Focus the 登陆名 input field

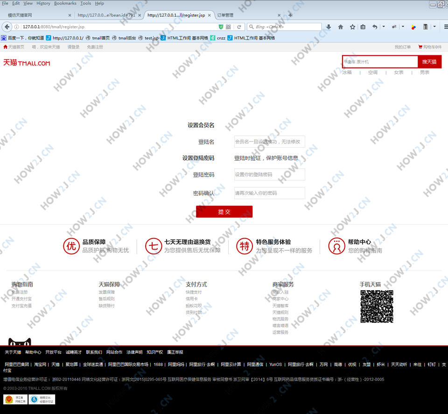tap(269, 142)
